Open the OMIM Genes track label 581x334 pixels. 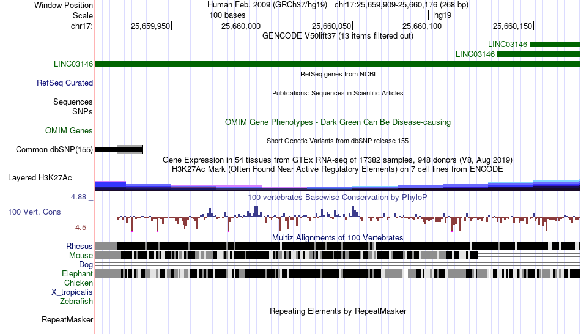[69, 130]
